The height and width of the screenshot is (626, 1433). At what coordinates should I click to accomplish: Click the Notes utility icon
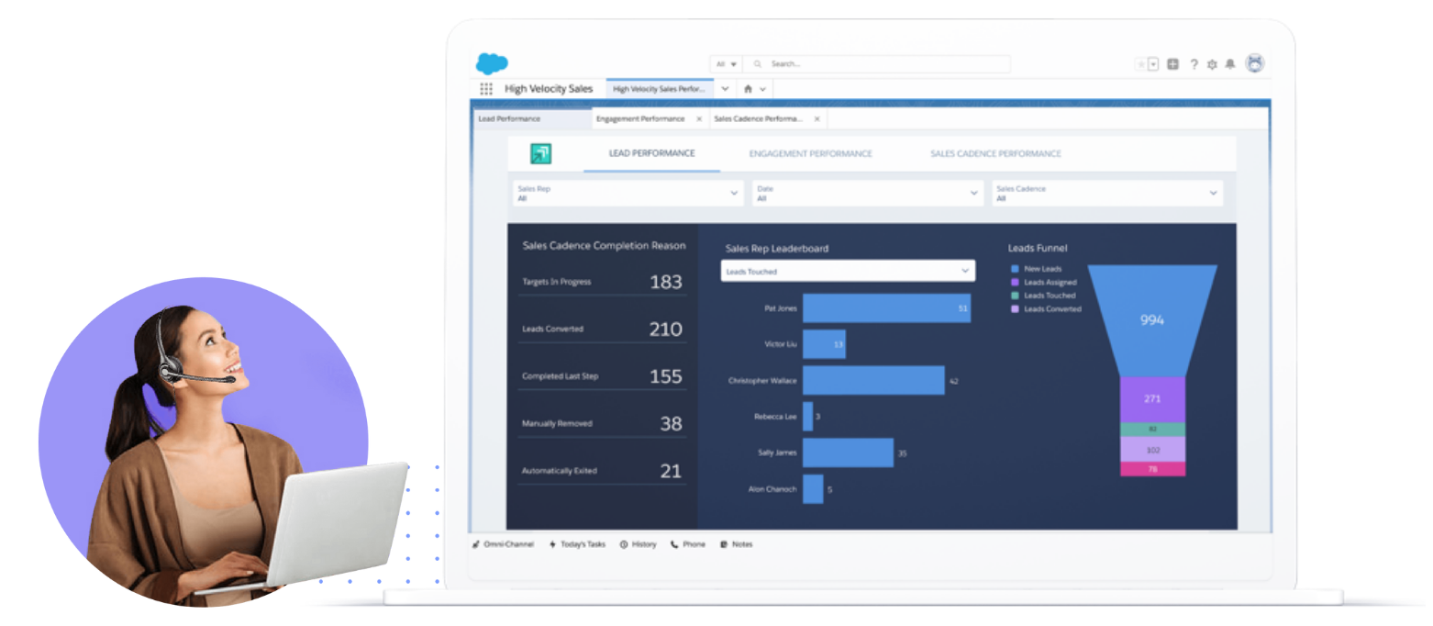(x=724, y=544)
